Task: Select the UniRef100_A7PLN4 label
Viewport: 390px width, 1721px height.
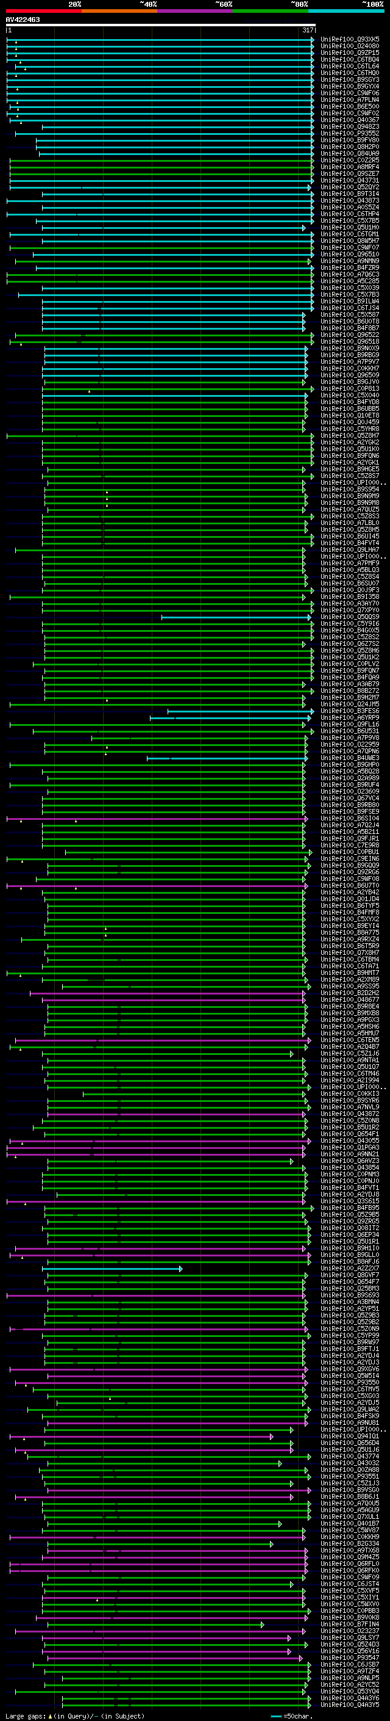Action: [x=350, y=100]
